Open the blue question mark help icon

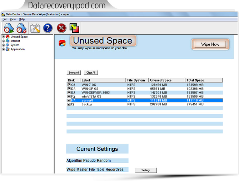48,28
